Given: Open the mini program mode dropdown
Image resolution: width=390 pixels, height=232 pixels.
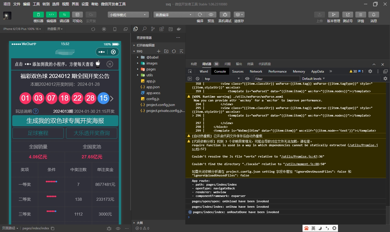Looking at the screenshot, I should pos(128,15).
